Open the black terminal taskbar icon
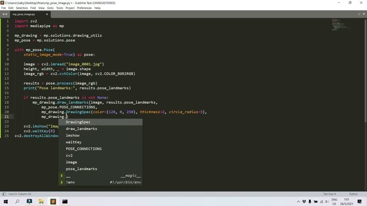 (x=65, y=201)
